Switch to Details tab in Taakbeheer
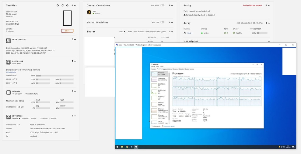This screenshot has height=154, width=301. (x=187, y=69)
